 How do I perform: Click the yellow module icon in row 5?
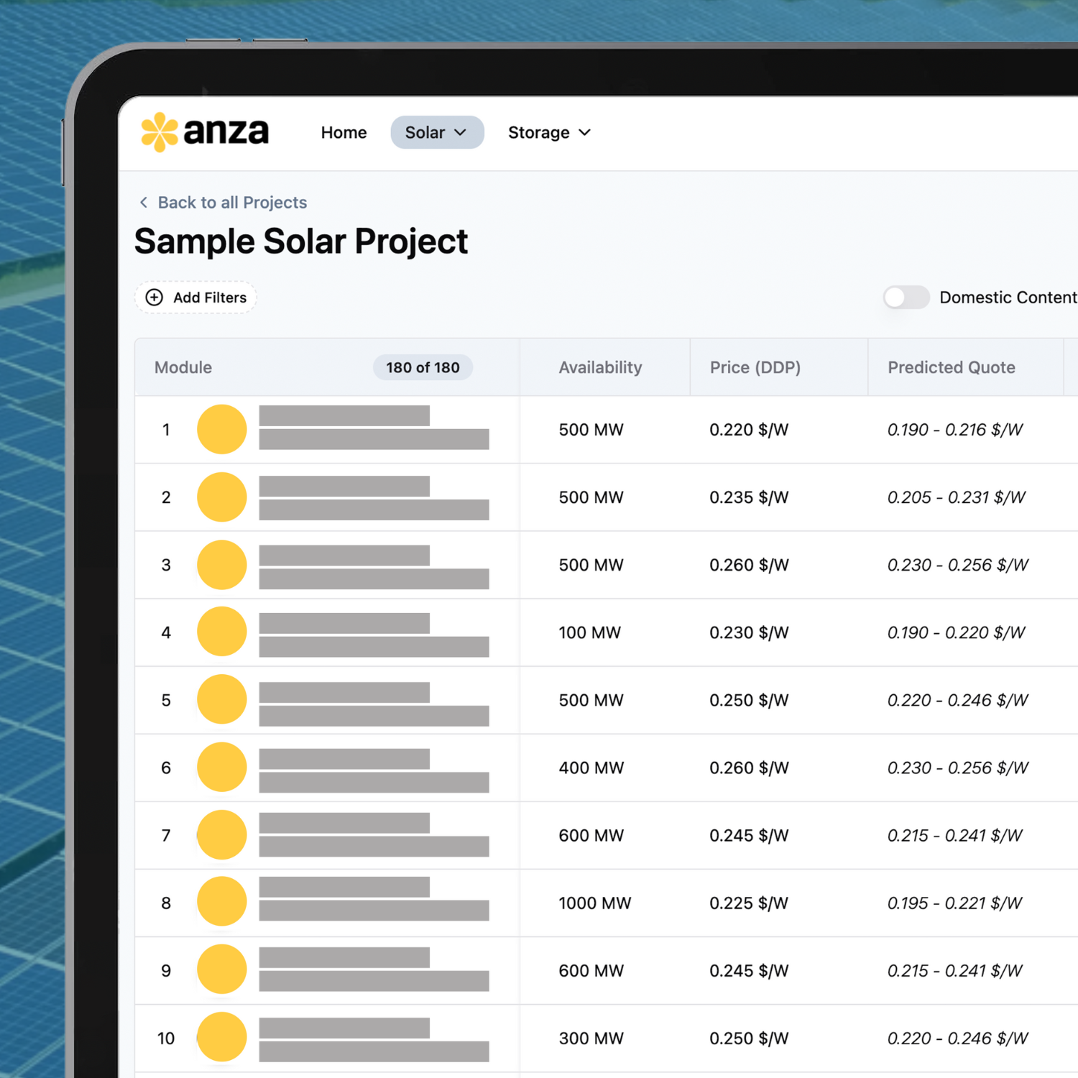click(222, 699)
